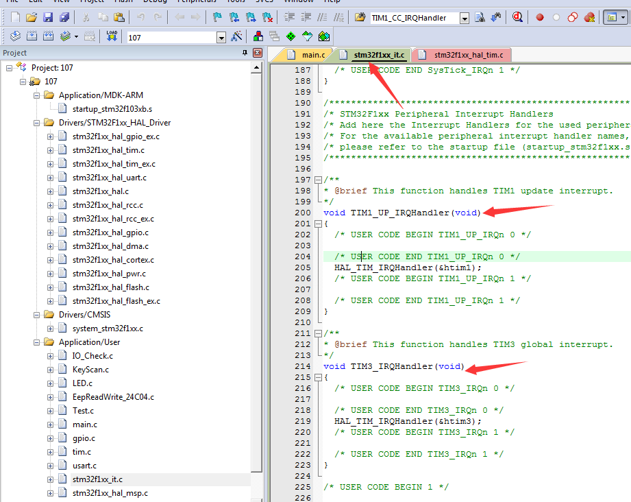This screenshot has height=502, width=631.
Task: Download code to flash with LOAD icon
Action: pyautogui.click(x=112, y=37)
